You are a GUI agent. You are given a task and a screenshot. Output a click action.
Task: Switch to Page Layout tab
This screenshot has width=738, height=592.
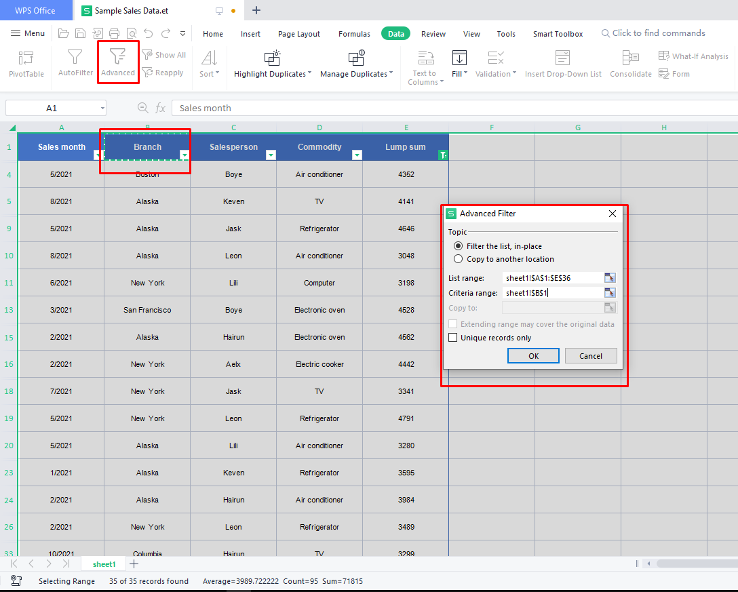pyautogui.click(x=299, y=34)
